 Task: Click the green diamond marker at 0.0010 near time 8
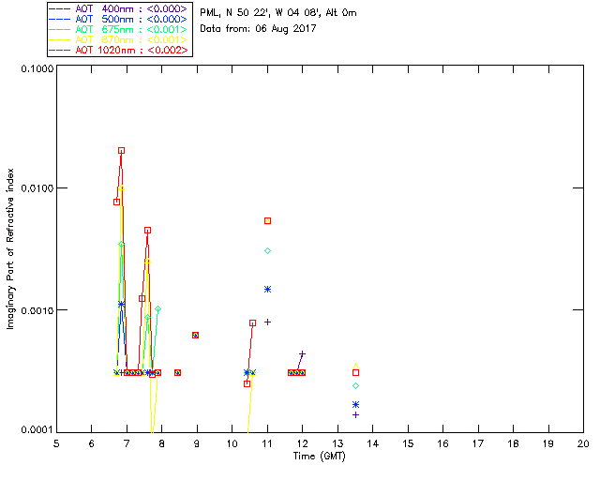158,308
